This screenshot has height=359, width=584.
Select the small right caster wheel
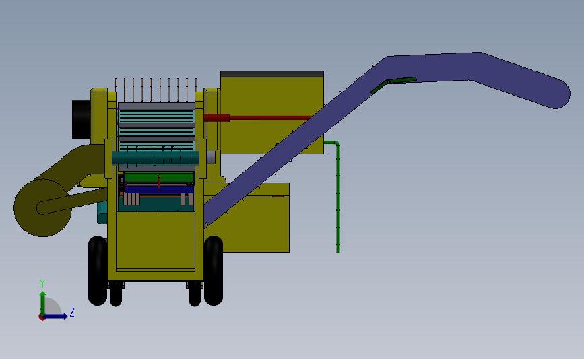tap(195, 294)
